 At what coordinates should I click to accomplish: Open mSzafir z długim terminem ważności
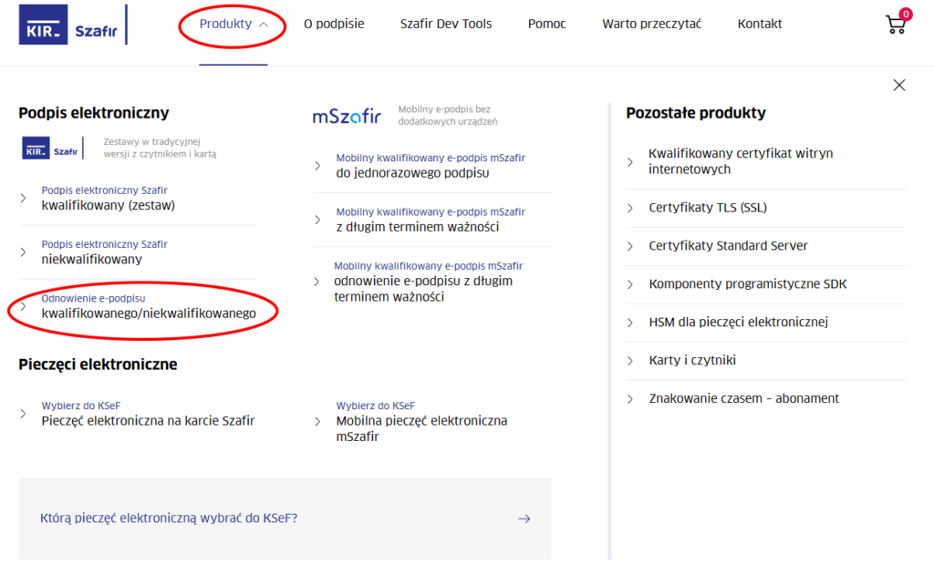tap(431, 220)
